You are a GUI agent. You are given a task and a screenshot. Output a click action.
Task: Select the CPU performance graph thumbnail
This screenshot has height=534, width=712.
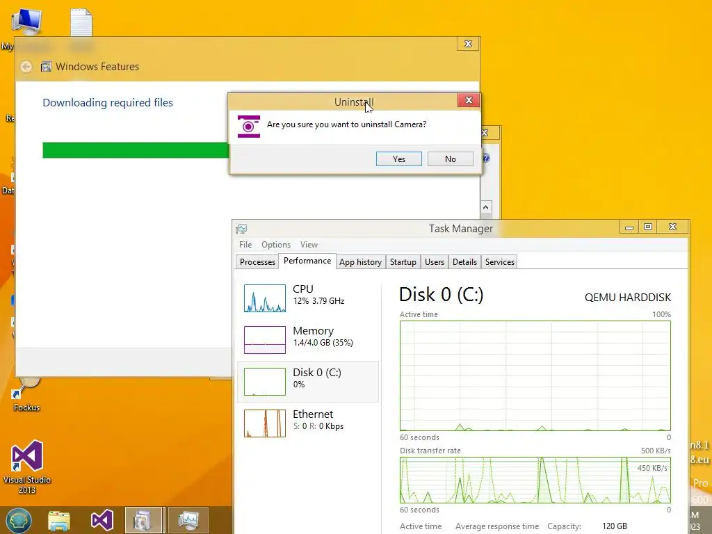click(265, 298)
